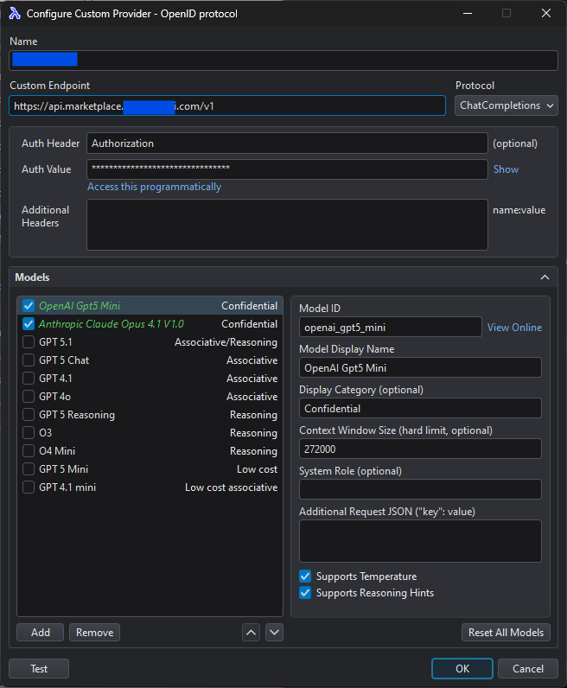Collapse the Models section chevron
This screenshot has width=567, height=688.
click(545, 277)
